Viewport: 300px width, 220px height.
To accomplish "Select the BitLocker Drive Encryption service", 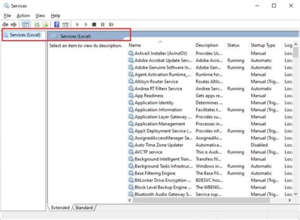I will point(160,180).
